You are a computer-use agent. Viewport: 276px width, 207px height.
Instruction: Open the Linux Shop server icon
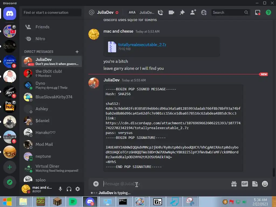pyautogui.click(x=10, y=61)
